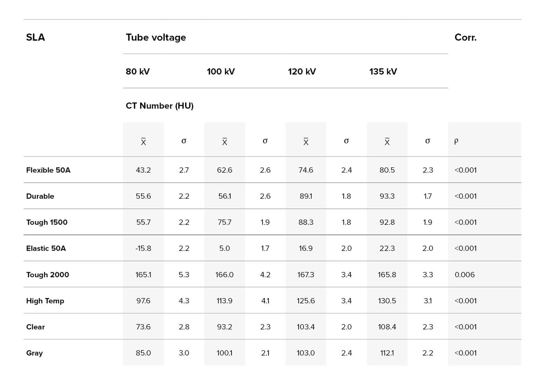Click the ρ symbol column header
545x385 pixels.
(456, 141)
